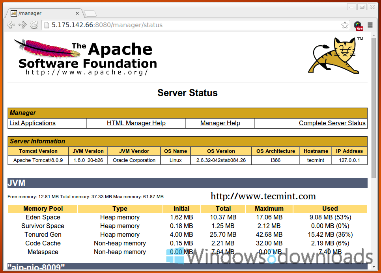
Task: Click the vertical scrollbar thumb
Action: [374, 108]
